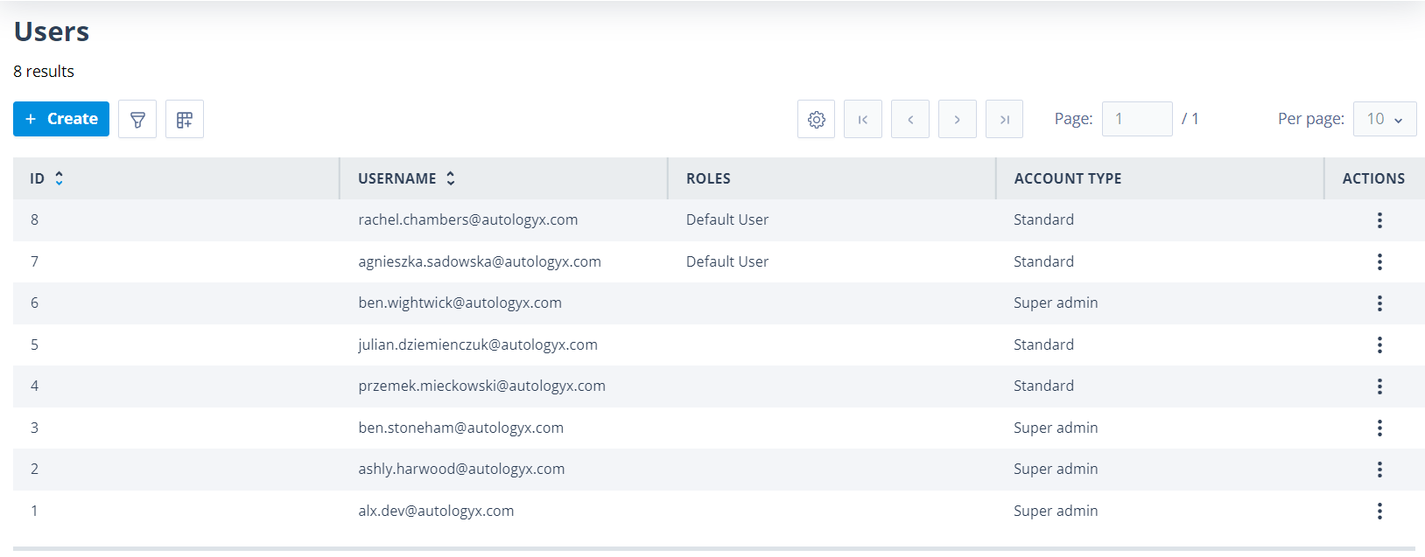
Task: Select ben.stoneham@autologyx.com username
Action: (460, 428)
